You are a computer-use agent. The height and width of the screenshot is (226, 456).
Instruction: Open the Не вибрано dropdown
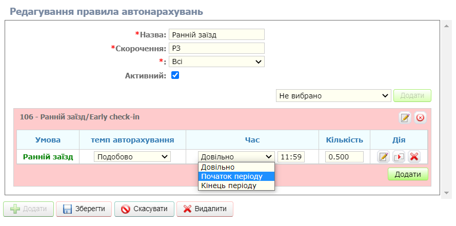333,96
